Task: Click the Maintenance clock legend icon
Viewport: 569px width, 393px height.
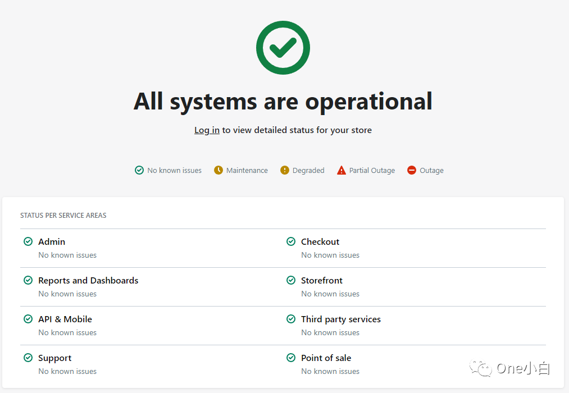Action: [219, 170]
